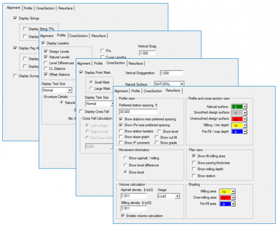Switch to Resurface tab in front dialog

tap(173, 91)
